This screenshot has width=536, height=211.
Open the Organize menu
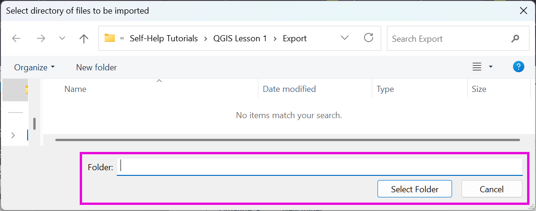pos(34,68)
